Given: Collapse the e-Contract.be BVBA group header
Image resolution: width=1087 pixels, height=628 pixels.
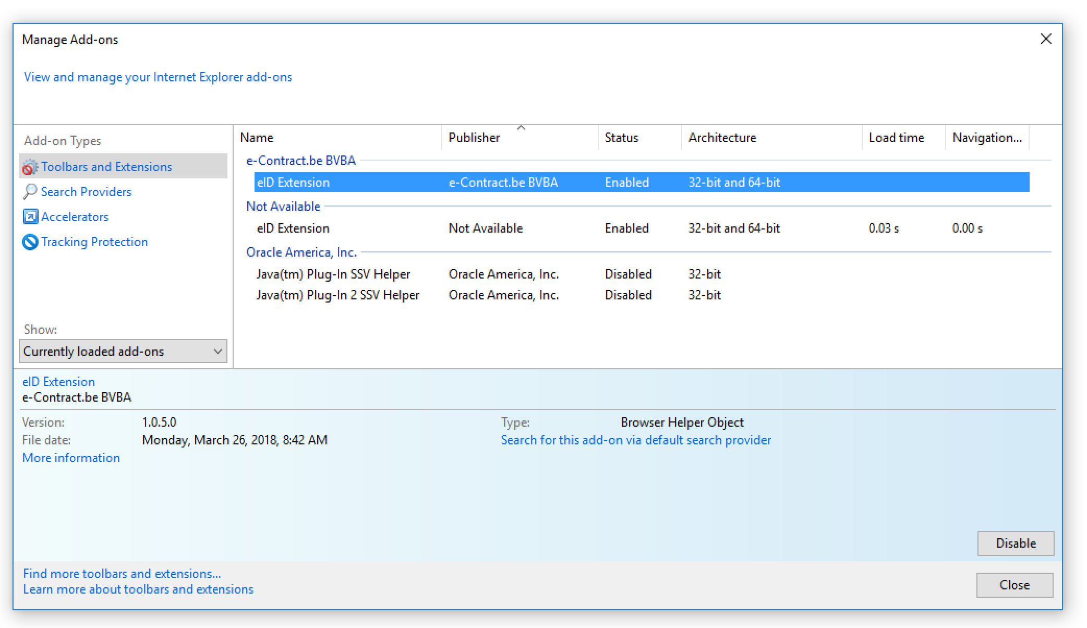Looking at the screenshot, I should pyautogui.click(x=301, y=160).
